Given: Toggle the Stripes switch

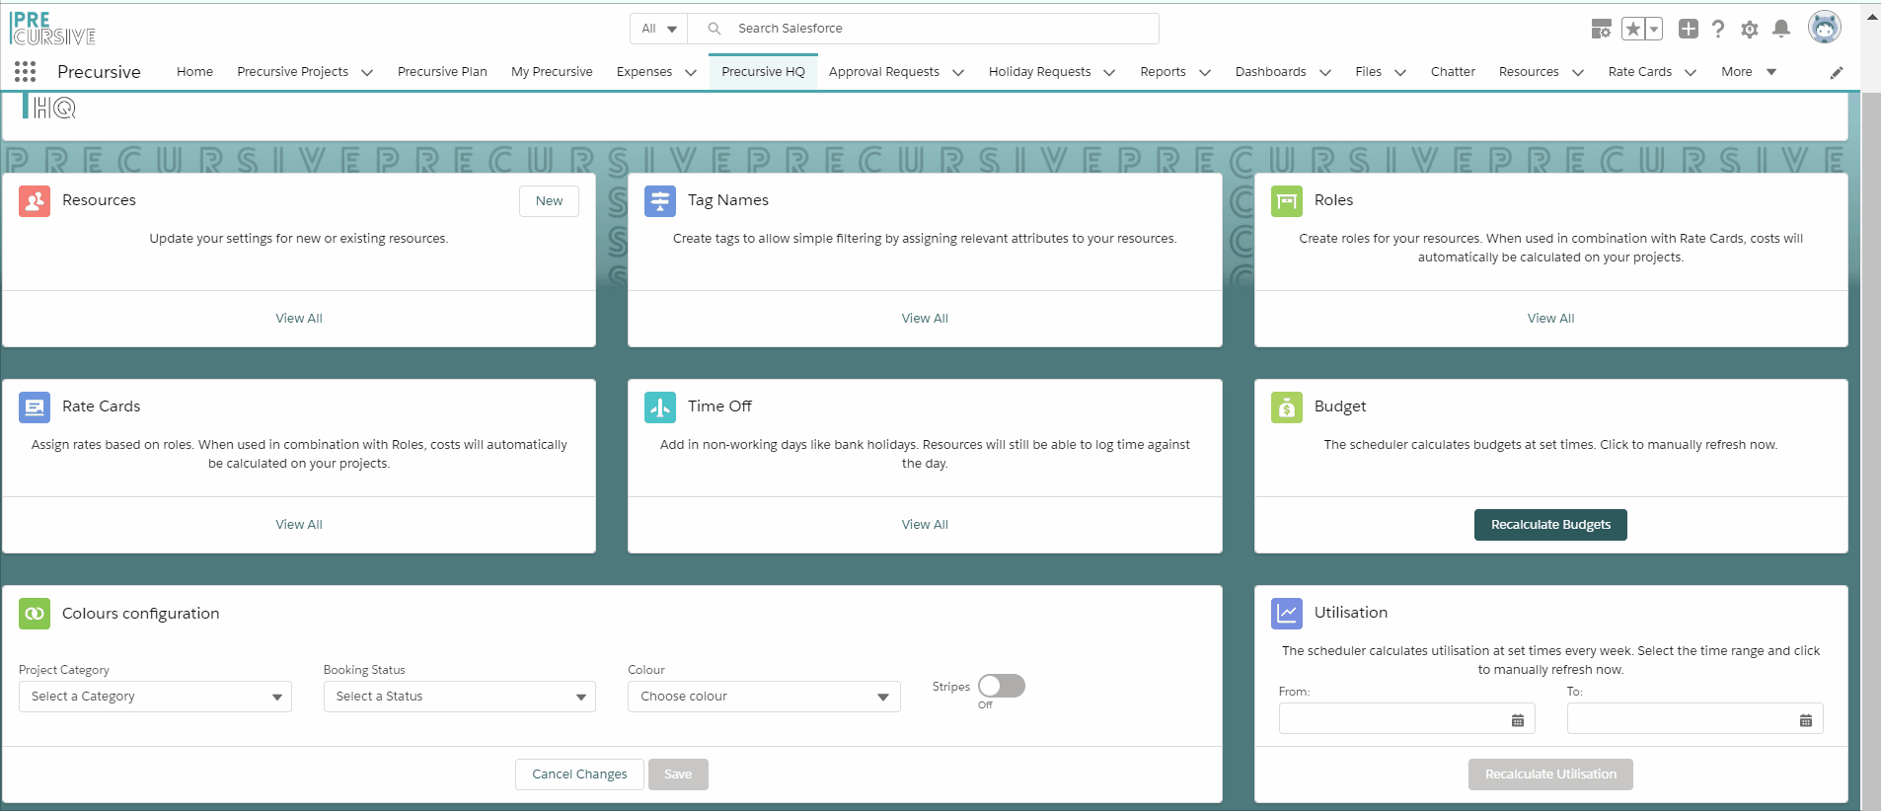Looking at the screenshot, I should (1002, 686).
